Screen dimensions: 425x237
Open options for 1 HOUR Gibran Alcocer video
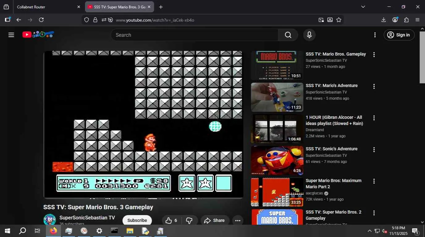click(x=374, y=118)
